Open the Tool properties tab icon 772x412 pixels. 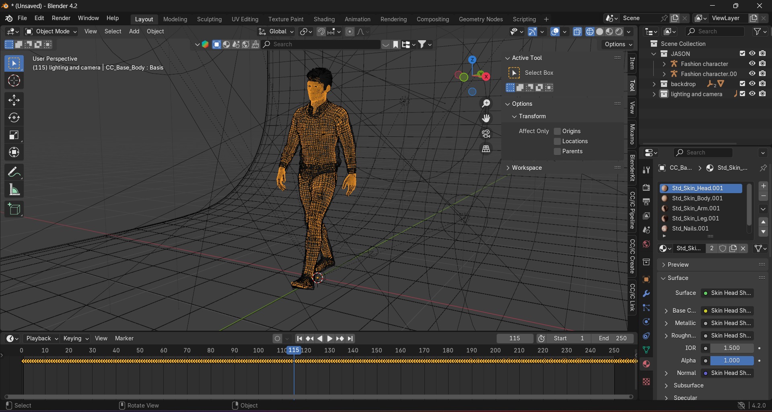pos(646,170)
